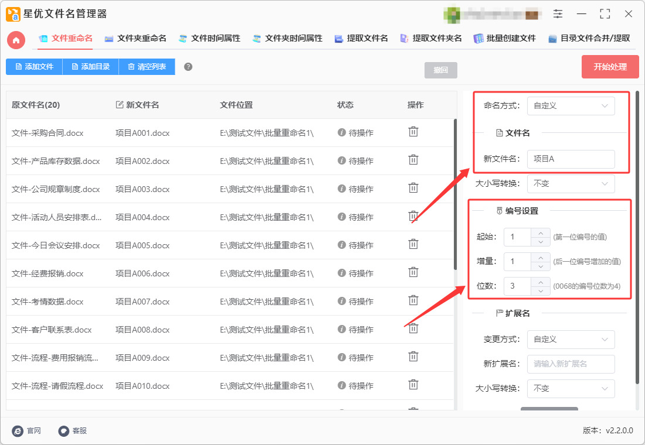Open the 提取文件名 tab

pos(361,39)
